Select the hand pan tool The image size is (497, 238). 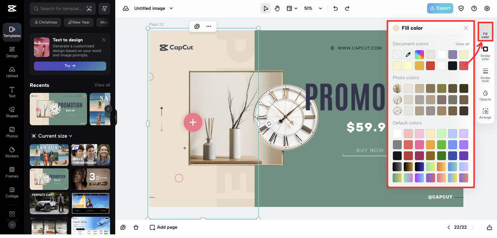(277, 8)
